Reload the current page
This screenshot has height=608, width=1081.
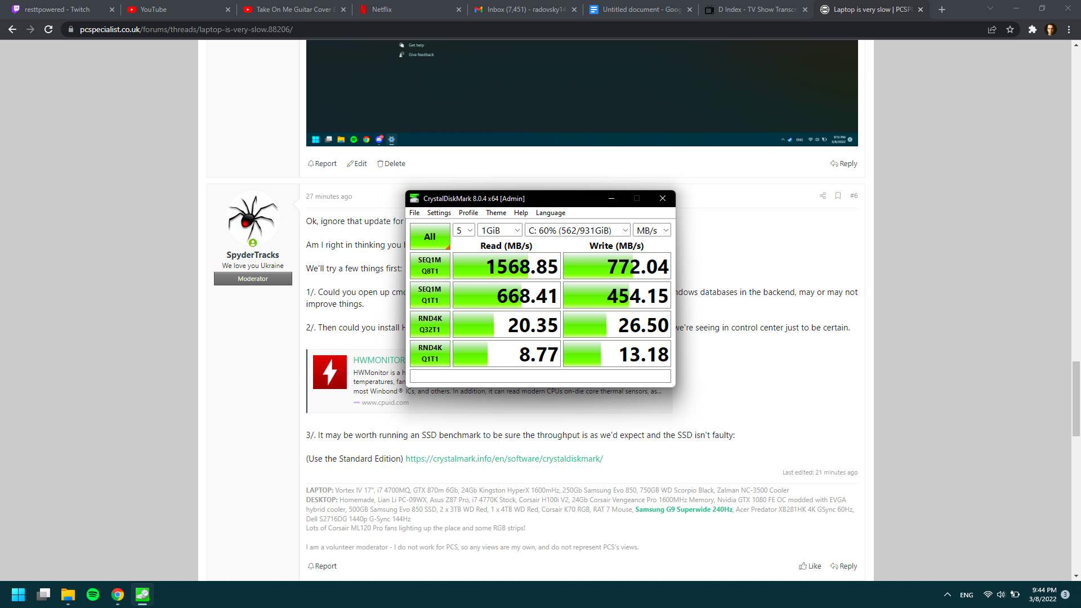(x=48, y=29)
